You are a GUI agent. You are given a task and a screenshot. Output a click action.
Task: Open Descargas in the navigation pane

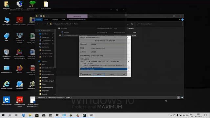[45, 37]
